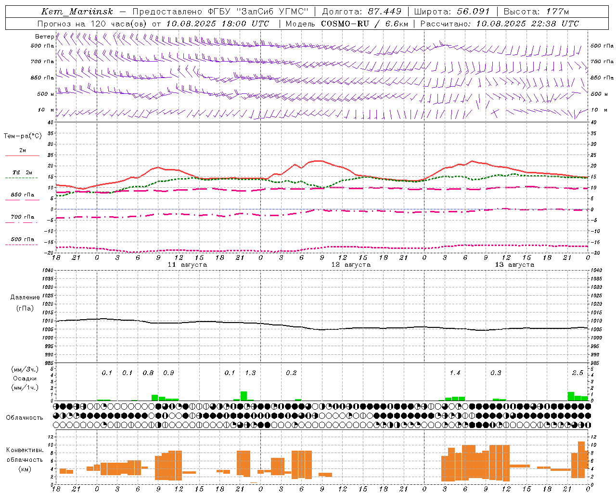Click the 500 м wind level label on left
The width and height of the screenshot is (616, 493).
point(46,94)
